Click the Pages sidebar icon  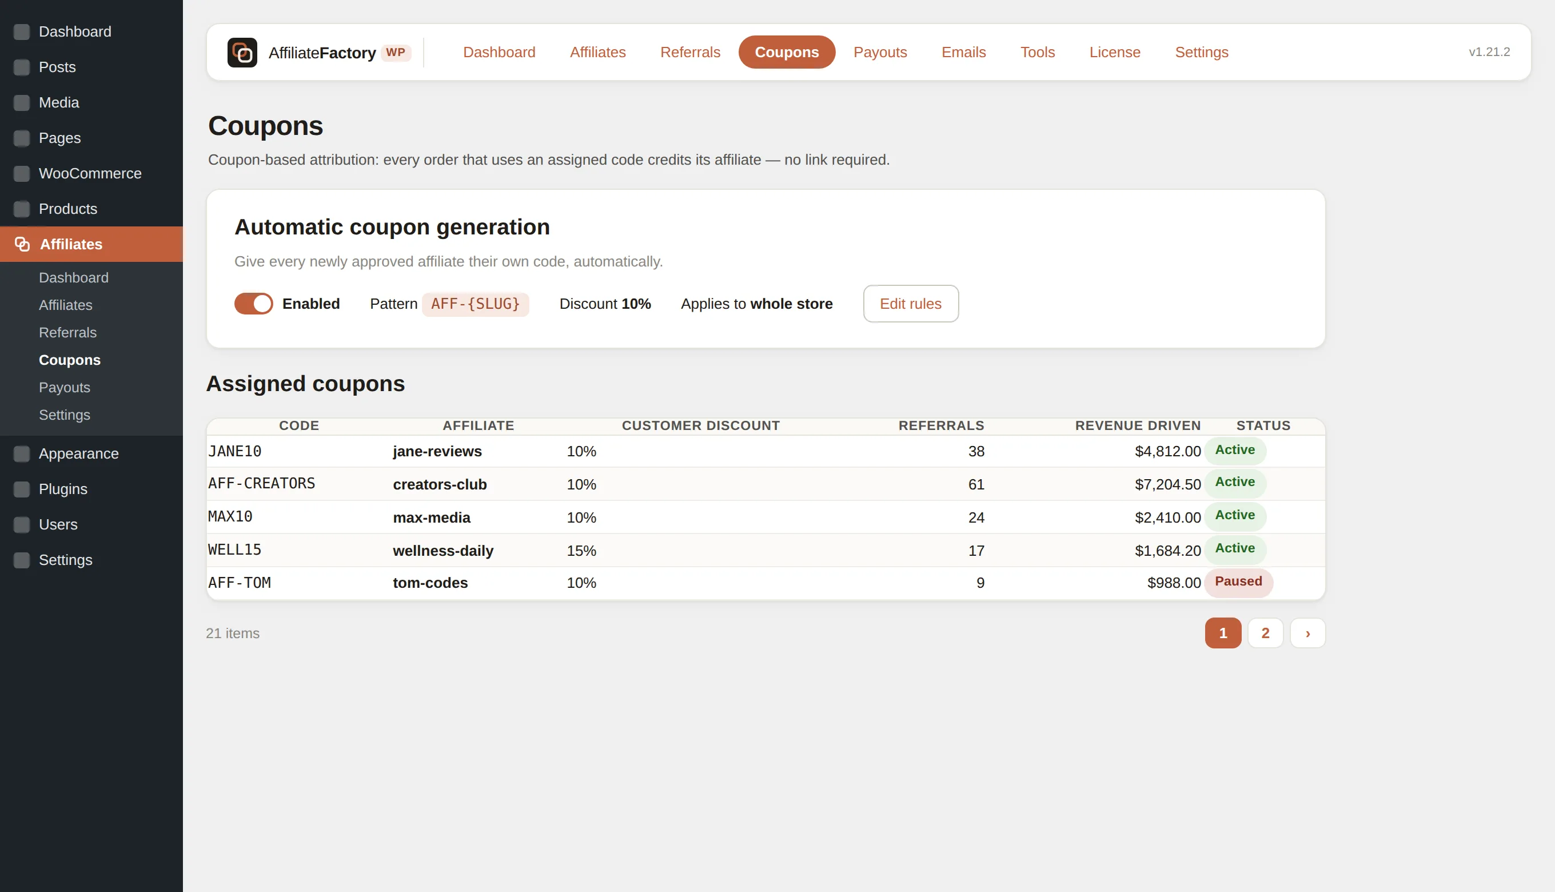[21, 138]
